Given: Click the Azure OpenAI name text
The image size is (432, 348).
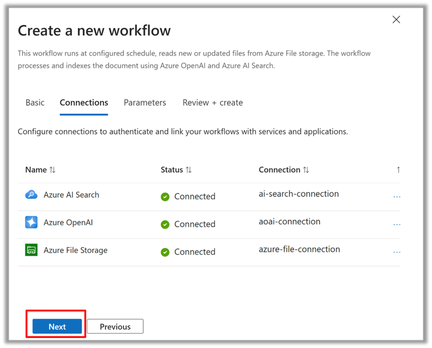Looking at the screenshot, I should pos(68,223).
